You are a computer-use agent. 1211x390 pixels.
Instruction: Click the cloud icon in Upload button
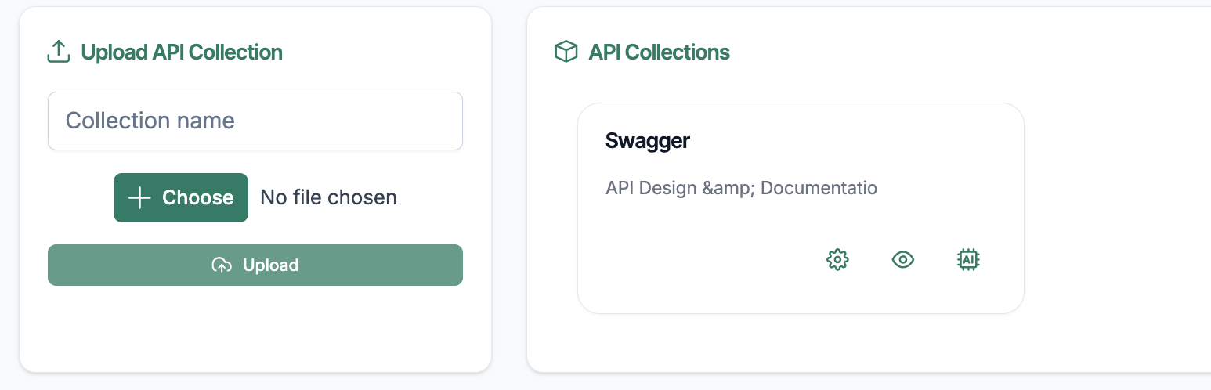[222, 265]
